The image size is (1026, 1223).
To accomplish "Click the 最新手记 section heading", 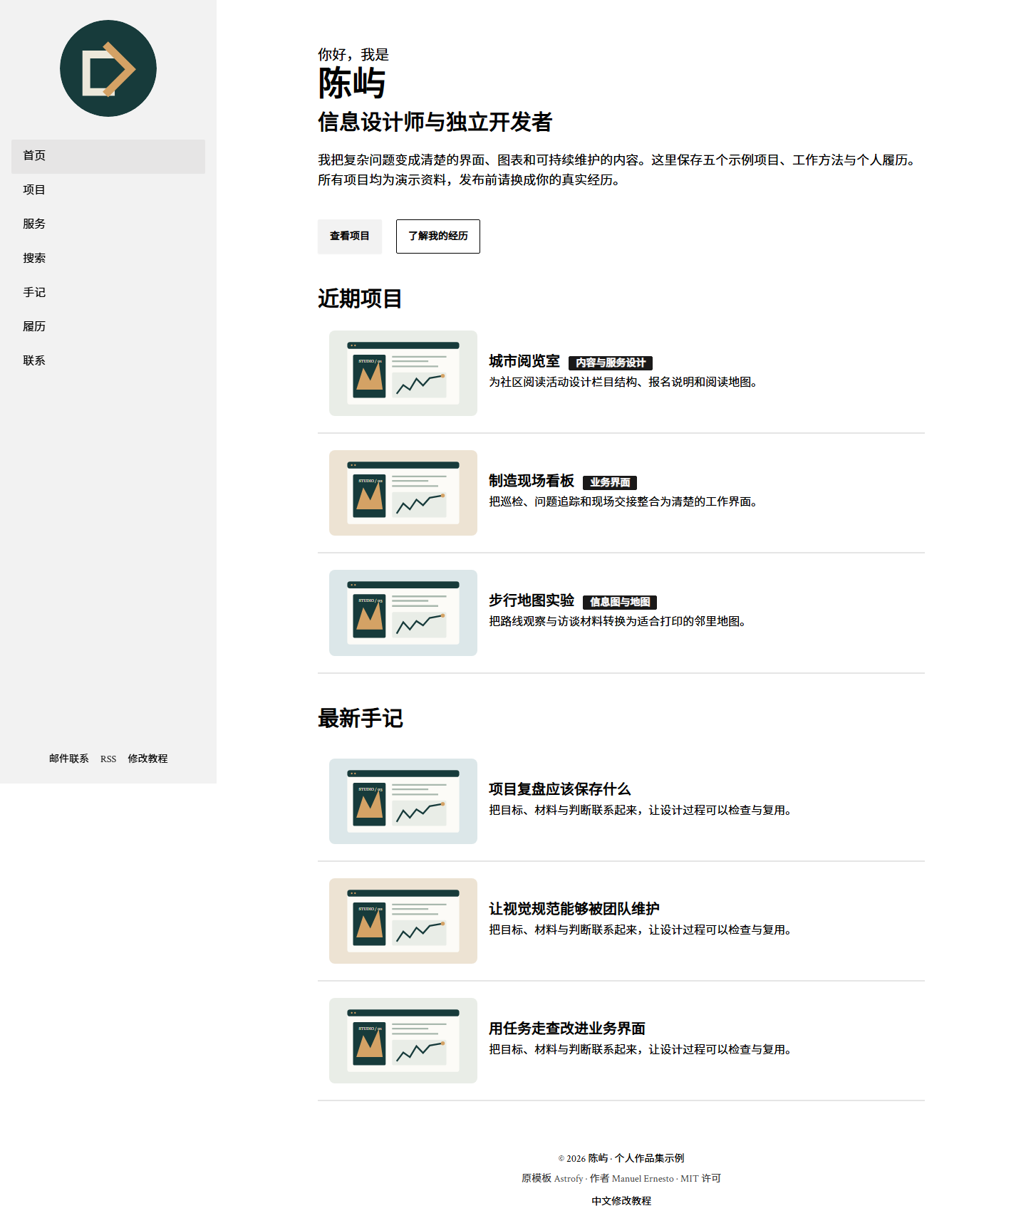I will [361, 719].
